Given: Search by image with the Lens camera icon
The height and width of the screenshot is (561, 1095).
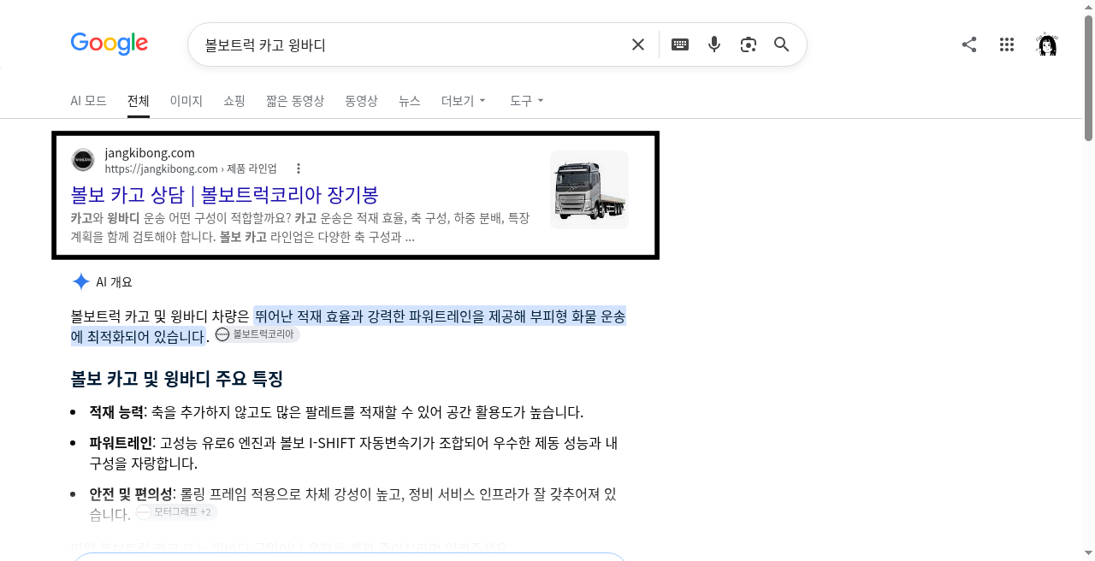Looking at the screenshot, I should coord(749,44).
